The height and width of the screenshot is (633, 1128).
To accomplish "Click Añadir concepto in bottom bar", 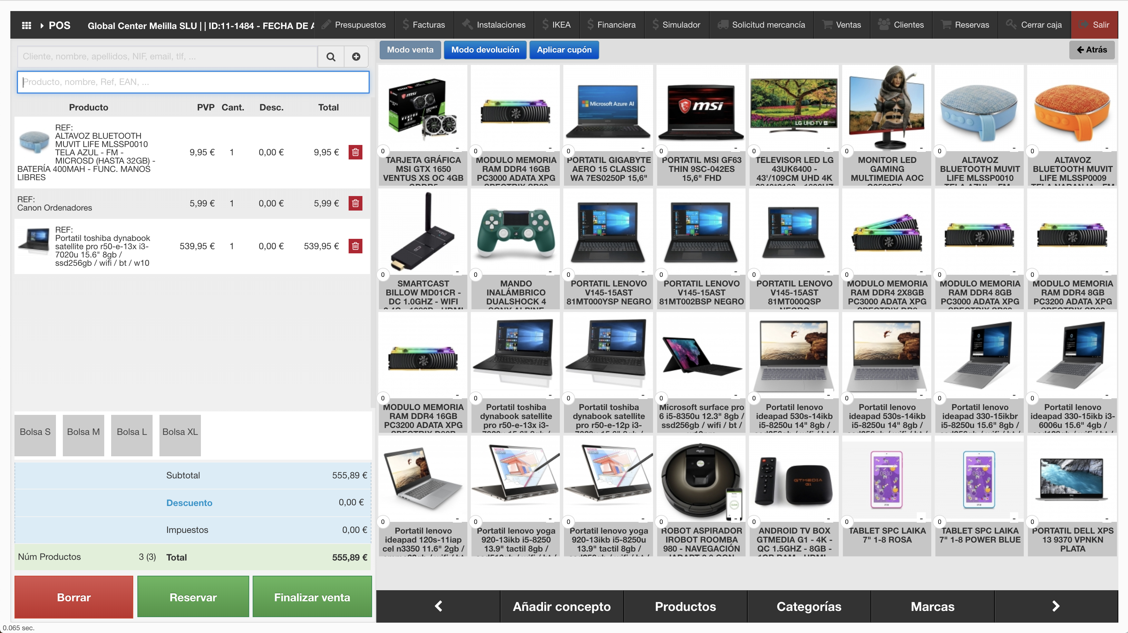I will tap(562, 606).
